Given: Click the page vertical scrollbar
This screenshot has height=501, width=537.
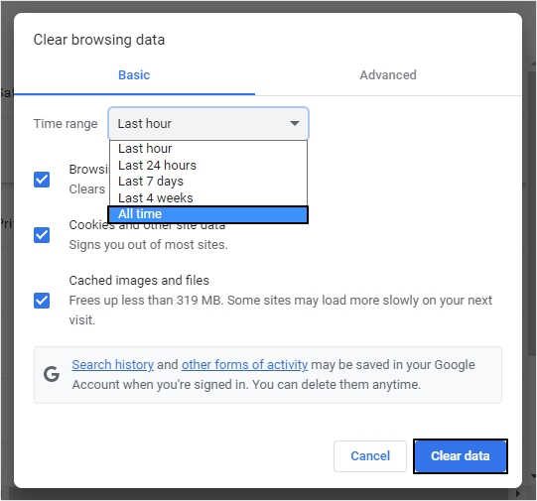Looking at the screenshot, I should tap(533, 214).
